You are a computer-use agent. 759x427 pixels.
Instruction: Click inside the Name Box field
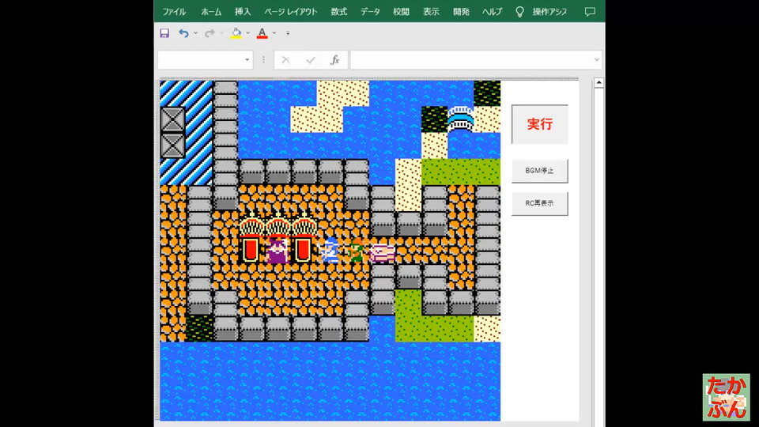[x=199, y=60]
